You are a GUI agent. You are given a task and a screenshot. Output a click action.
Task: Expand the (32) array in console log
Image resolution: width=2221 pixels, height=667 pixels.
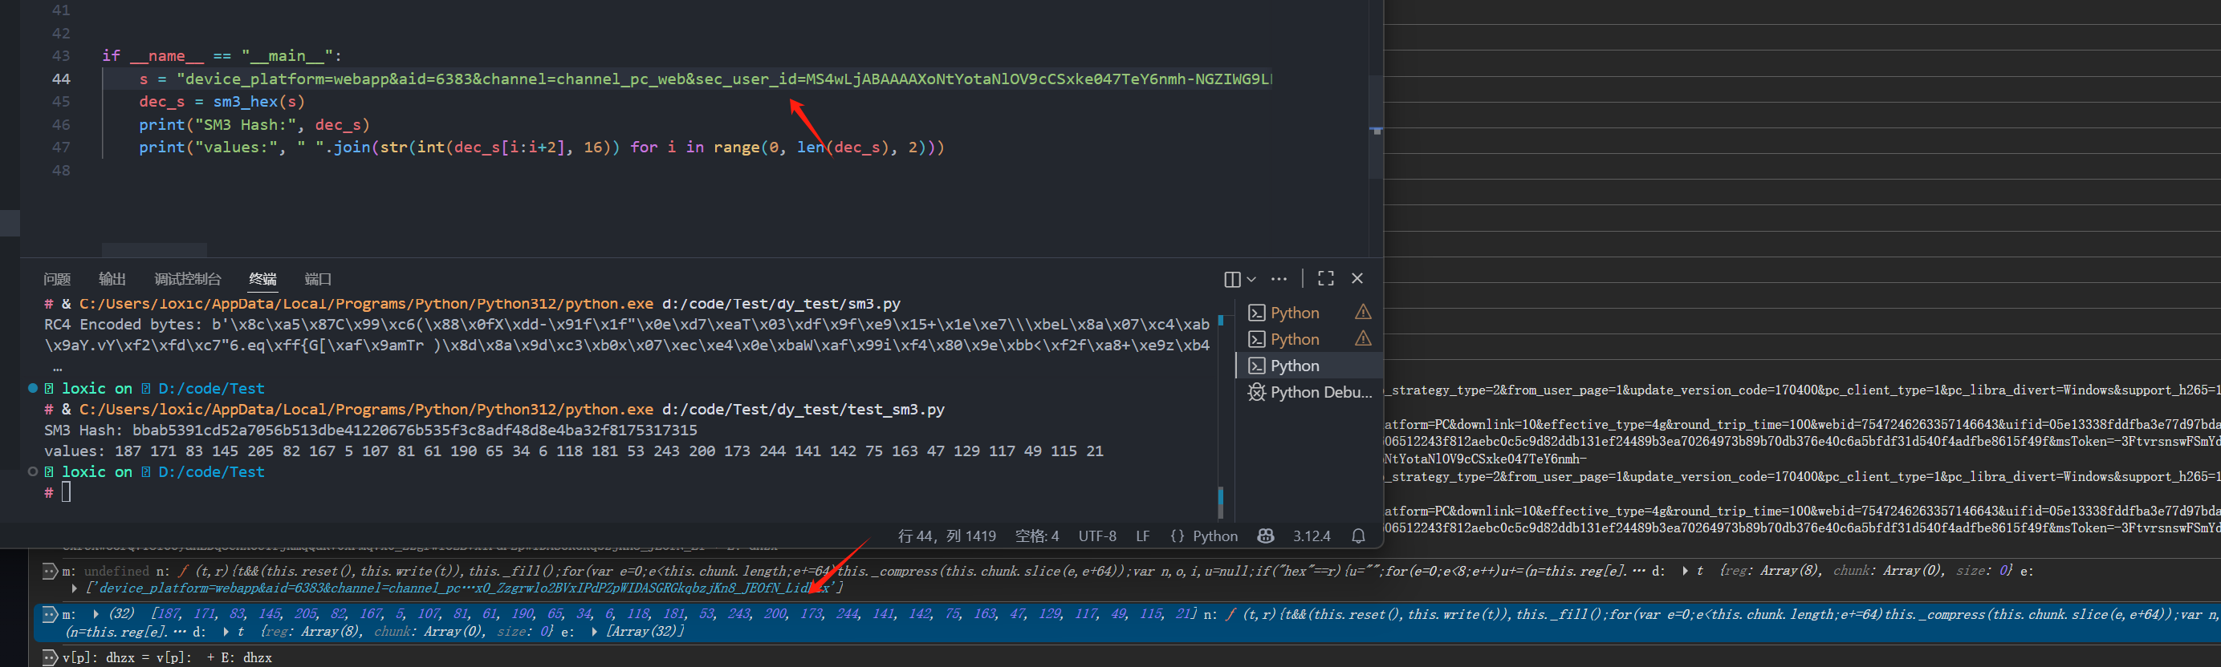click(x=96, y=613)
